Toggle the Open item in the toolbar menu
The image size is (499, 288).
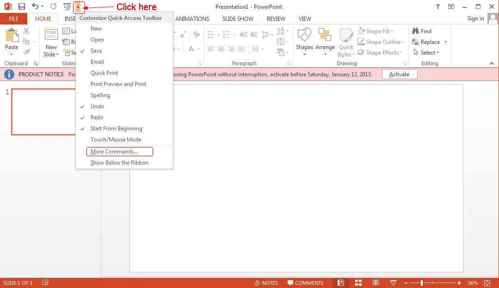click(124, 40)
